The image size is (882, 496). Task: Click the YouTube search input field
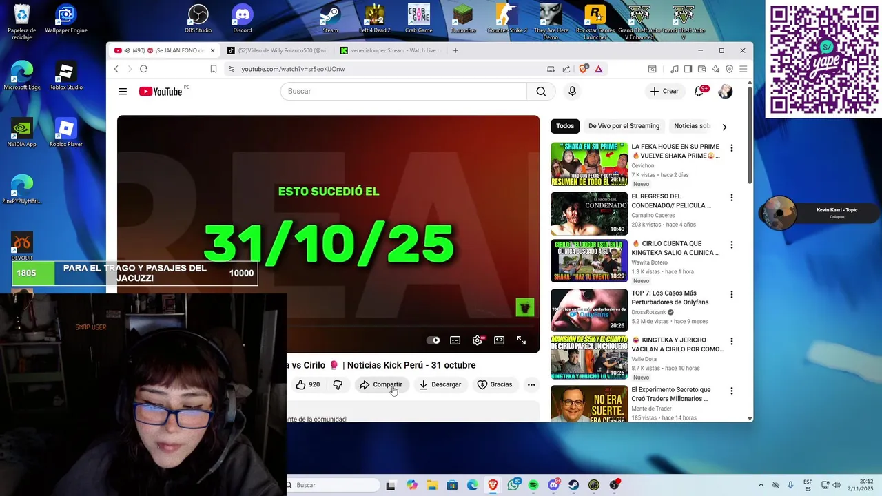(403, 92)
